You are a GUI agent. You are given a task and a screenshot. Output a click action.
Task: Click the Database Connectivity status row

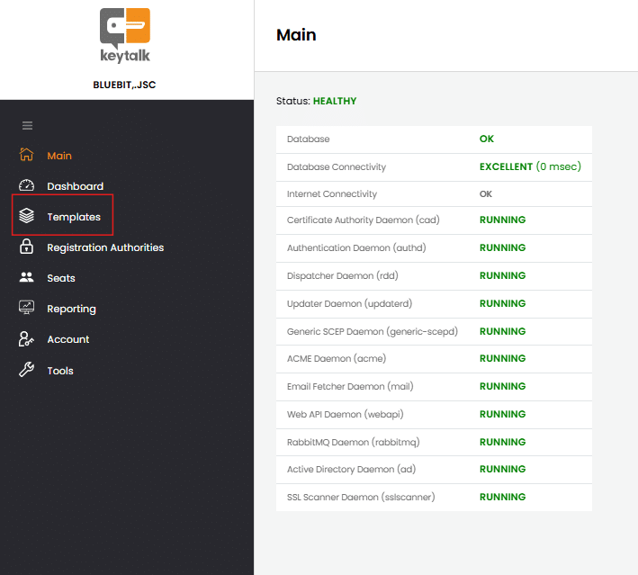[434, 166]
